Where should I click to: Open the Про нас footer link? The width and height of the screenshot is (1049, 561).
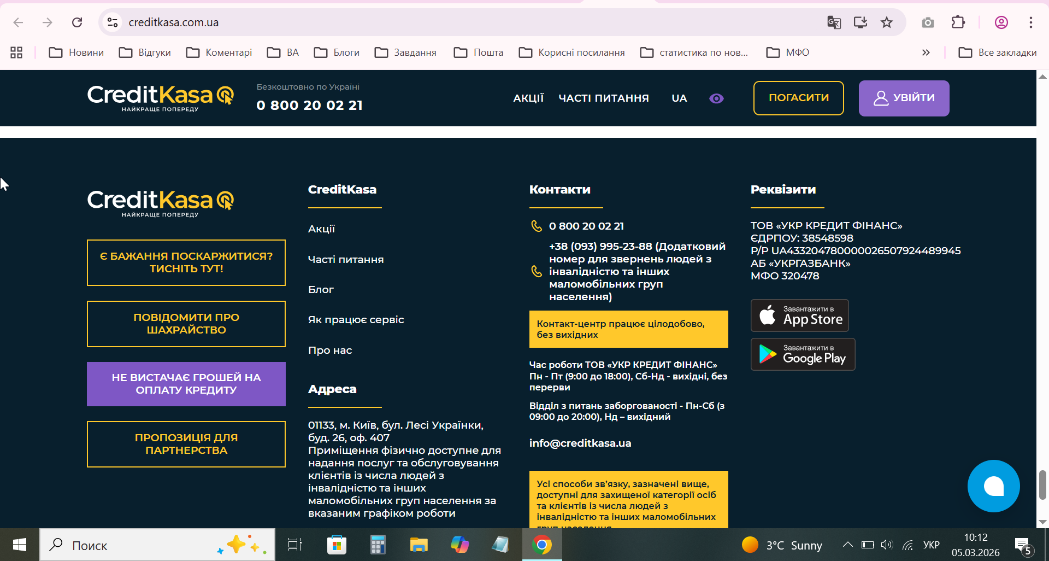330,350
